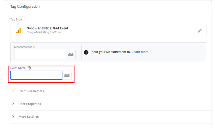Screen dimensions: 215x128
Task: Select the Tag Configuration heading
Action: pyautogui.click(x=25, y=6)
